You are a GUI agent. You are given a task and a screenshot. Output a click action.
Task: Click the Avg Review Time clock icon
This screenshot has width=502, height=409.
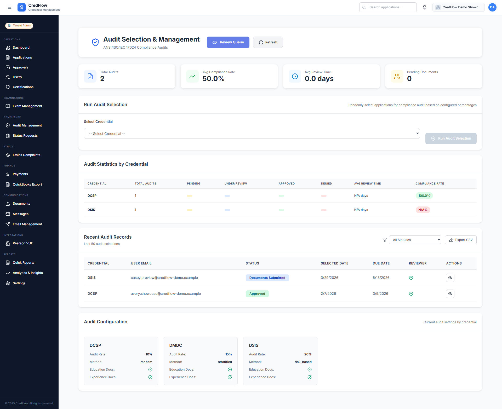295,76
